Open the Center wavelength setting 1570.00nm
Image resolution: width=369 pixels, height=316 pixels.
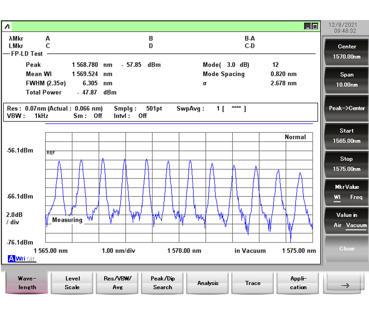pyautogui.click(x=347, y=52)
